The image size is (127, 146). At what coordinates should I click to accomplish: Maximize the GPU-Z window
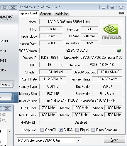point(112,7)
